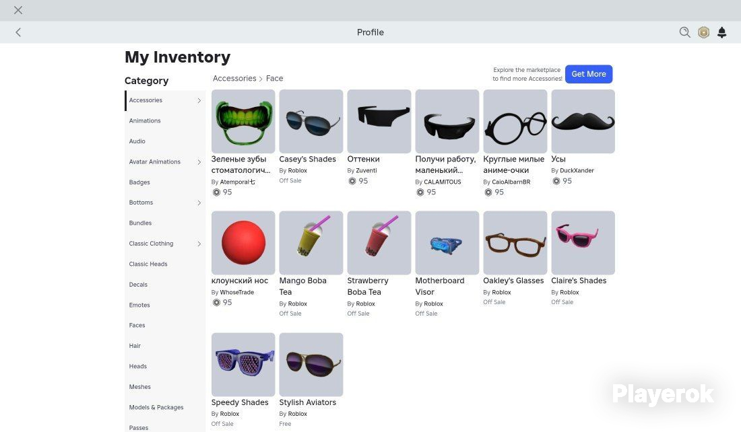This screenshot has width=741, height=432.
Task: Open the Strawberry Boba Tea thumbnail
Action: 379,243
